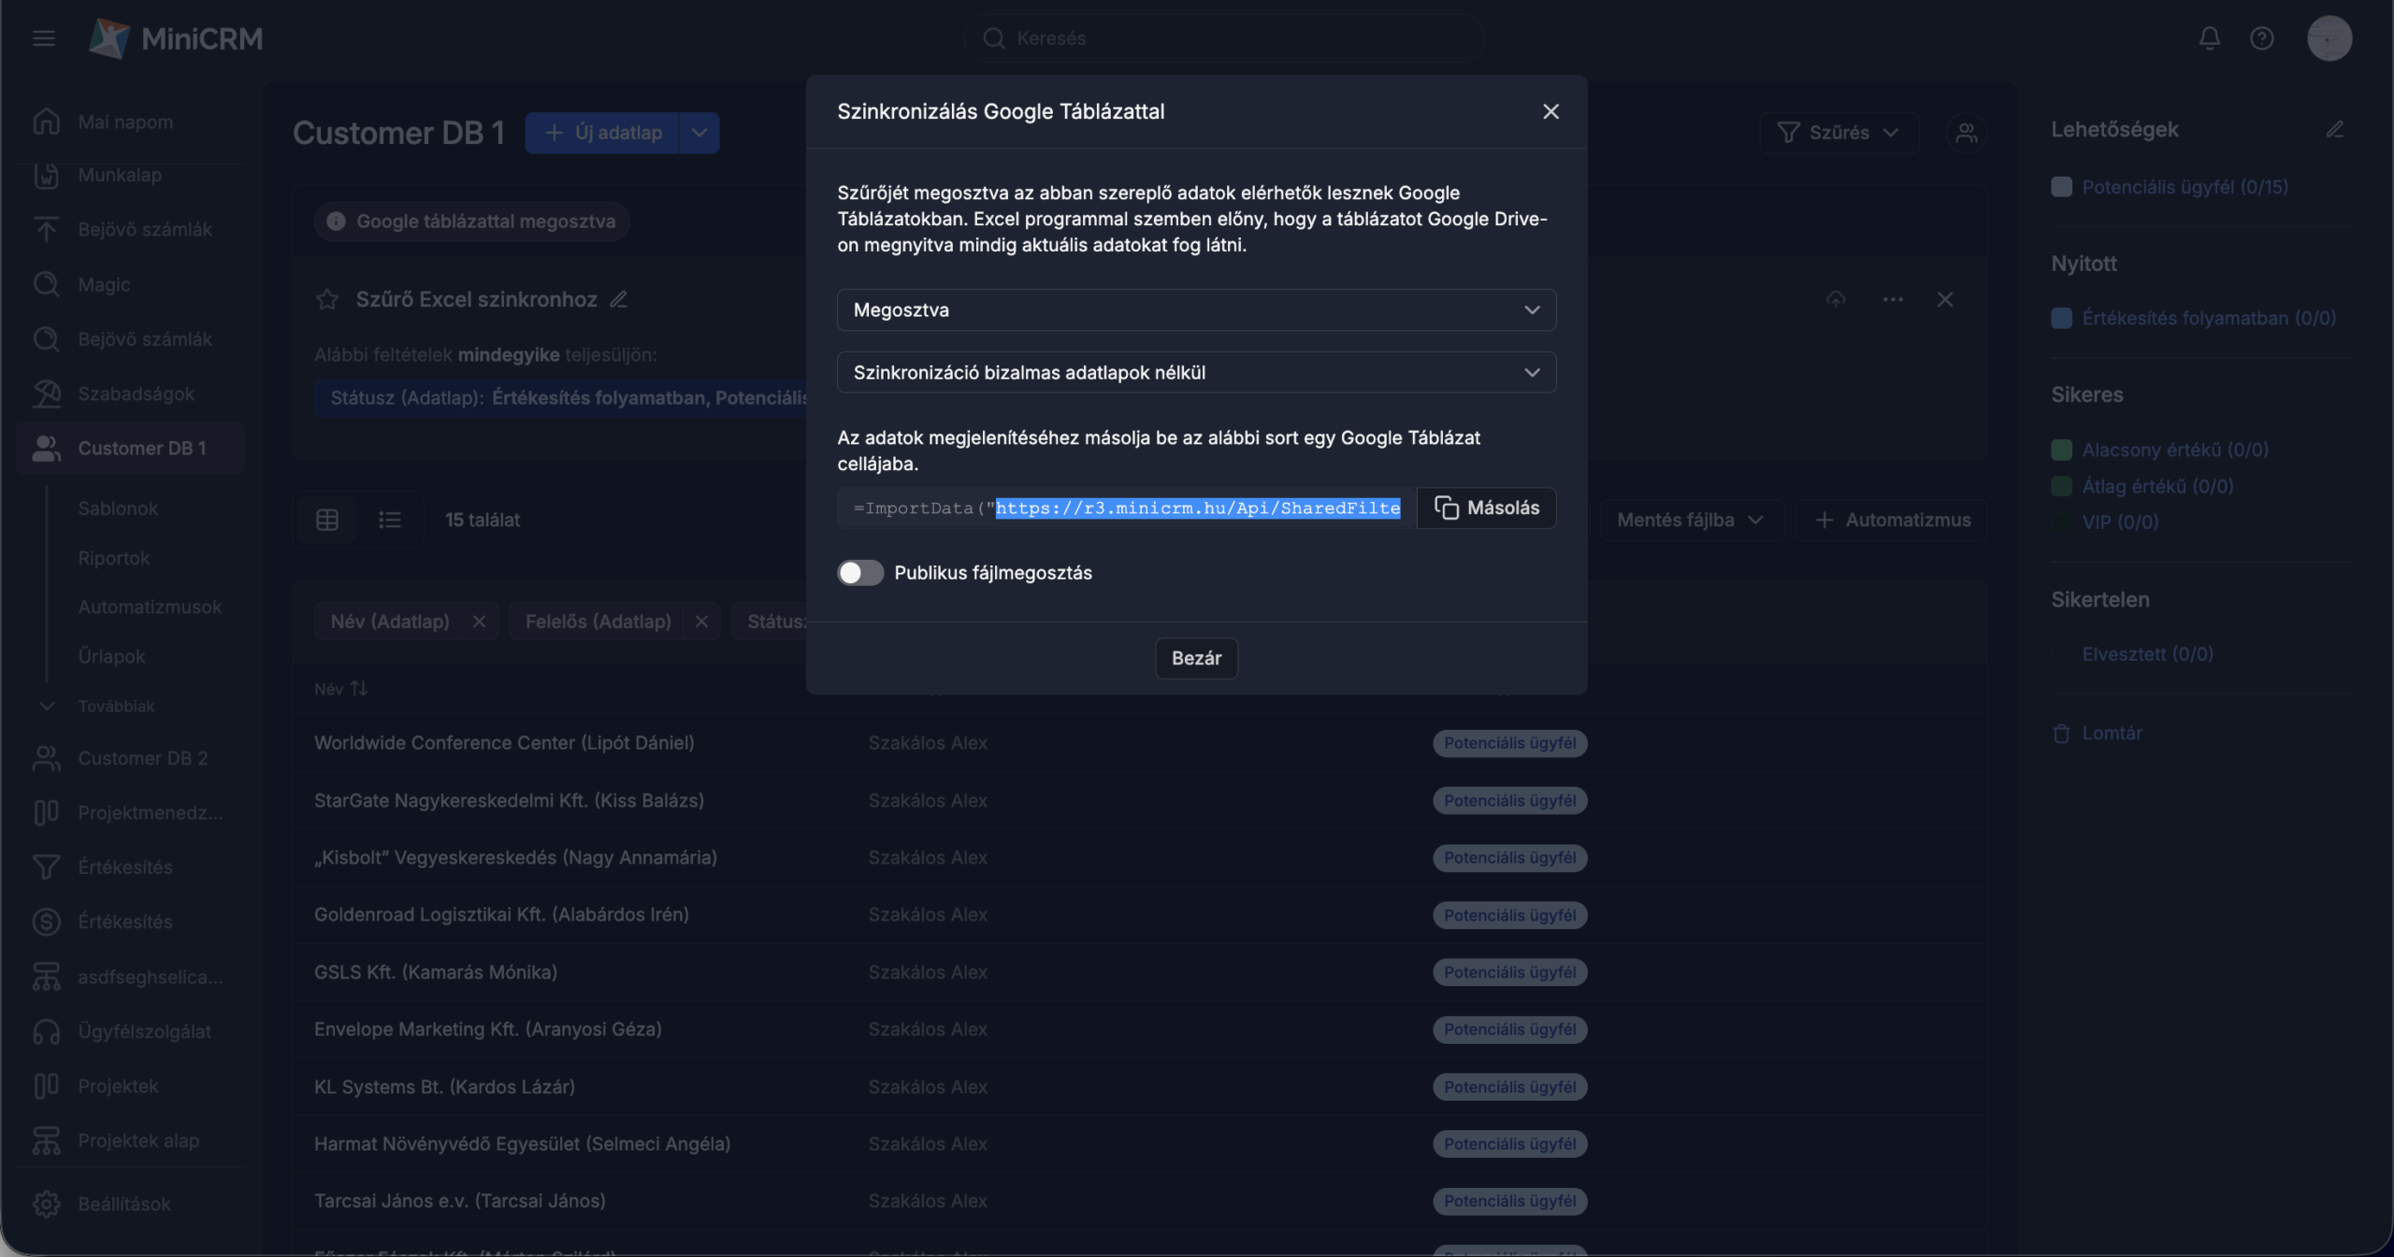Click the Potenciális ügyfél status checkbox
Screen dimensions: 2394x1257
(x=2061, y=187)
